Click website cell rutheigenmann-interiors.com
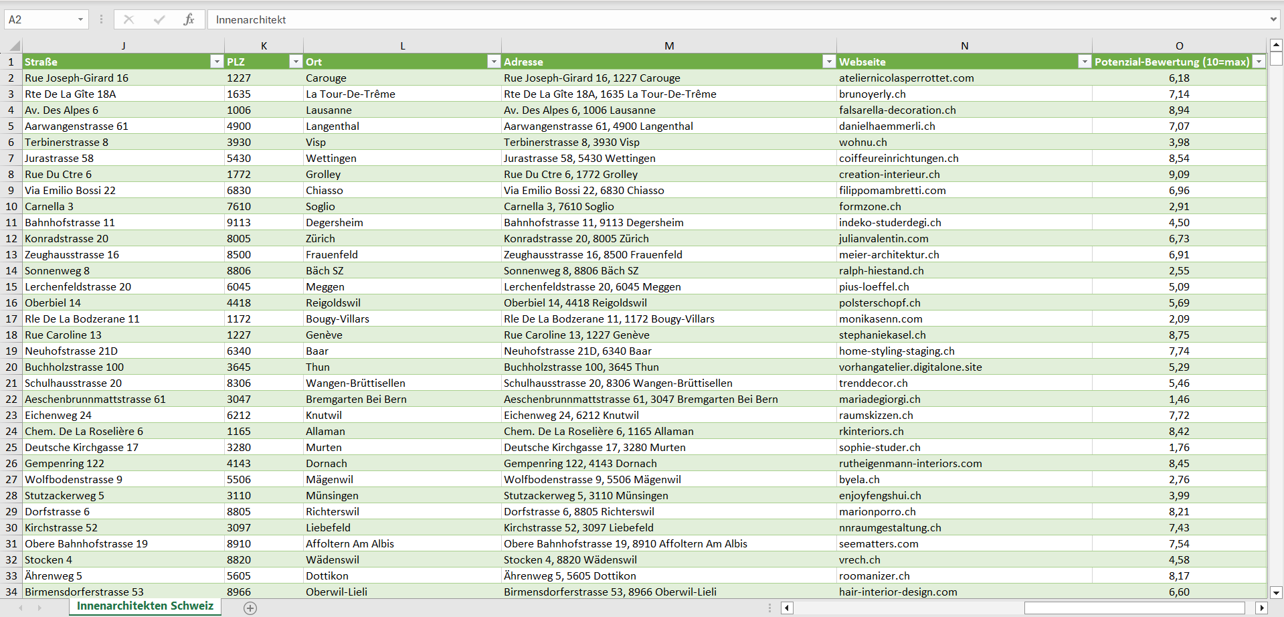 click(965, 463)
